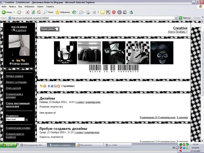Screen dimensions: 204x153
Task: Open Комментарии хозяина sidebar link
Action: [x=18, y=128]
